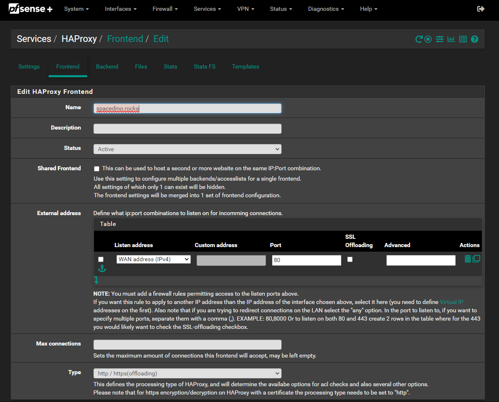Viewport: 499px width, 402px height.
Task: Open related settings via sliders icon
Action: [440, 39]
